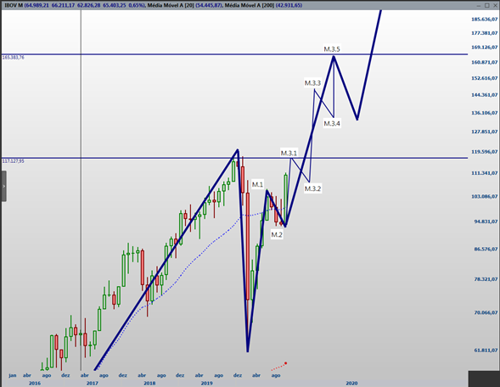The width and height of the screenshot is (500, 387).
Task: Select the M.3.2 wave label
Action: pyautogui.click(x=312, y=188)
